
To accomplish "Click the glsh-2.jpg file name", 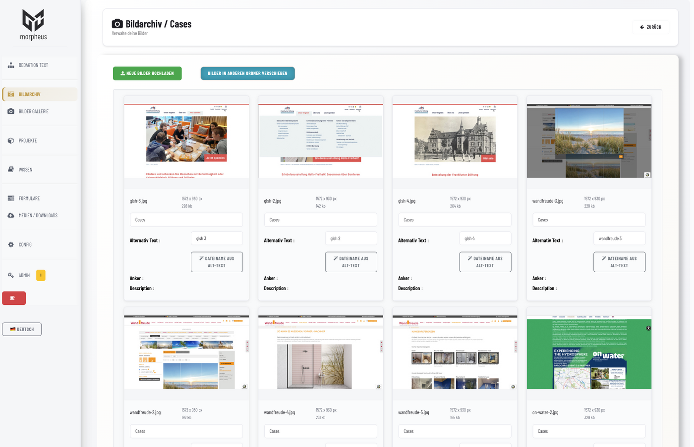I will pos(273,201).
